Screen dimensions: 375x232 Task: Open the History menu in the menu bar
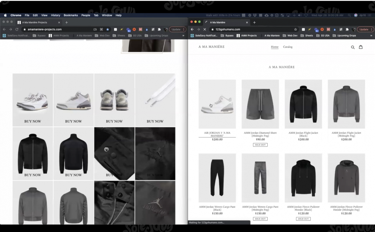[55, 15]
